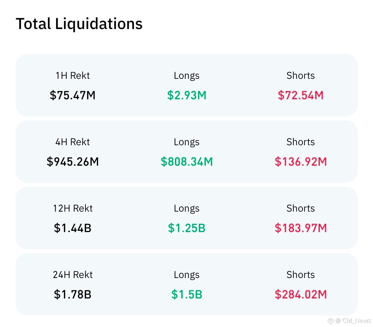Click the 12H shorts value $183.97M
The width and height of the screenshot is (373, 327).
[x=301, y=228]
